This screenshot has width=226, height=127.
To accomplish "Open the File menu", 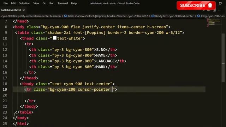I will 6,3.
